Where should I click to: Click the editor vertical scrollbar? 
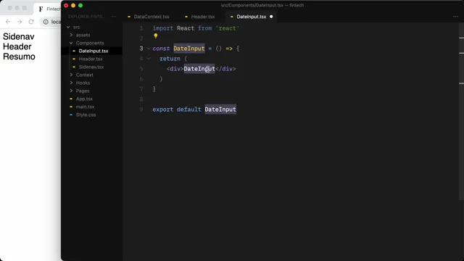(461, 112)
